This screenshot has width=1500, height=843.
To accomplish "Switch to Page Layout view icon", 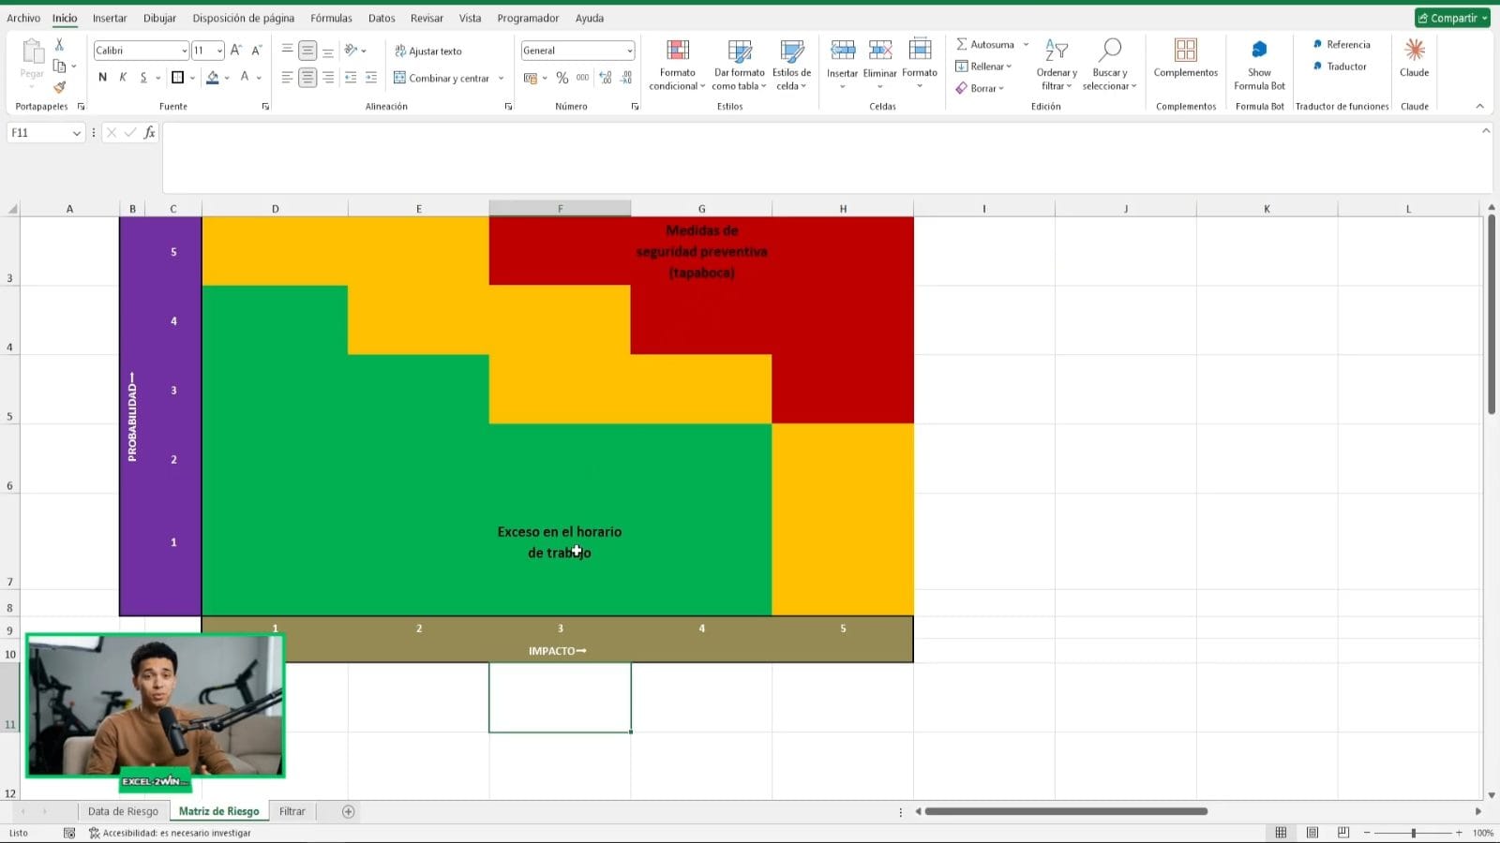I will [x=1312, y=833].
